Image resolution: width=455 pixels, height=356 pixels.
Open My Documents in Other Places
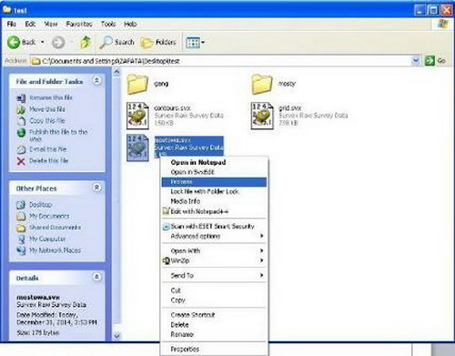(x=49, y=216)
